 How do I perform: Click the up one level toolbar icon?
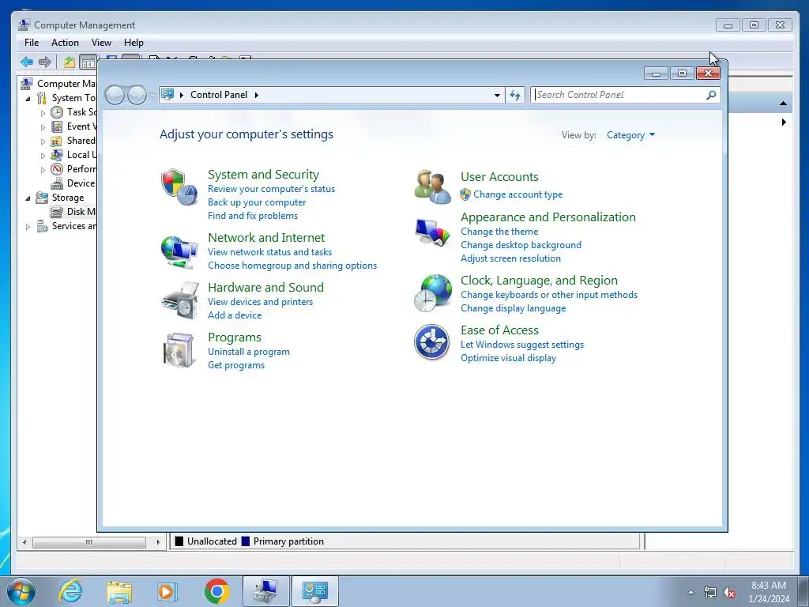tap(70, 62)
